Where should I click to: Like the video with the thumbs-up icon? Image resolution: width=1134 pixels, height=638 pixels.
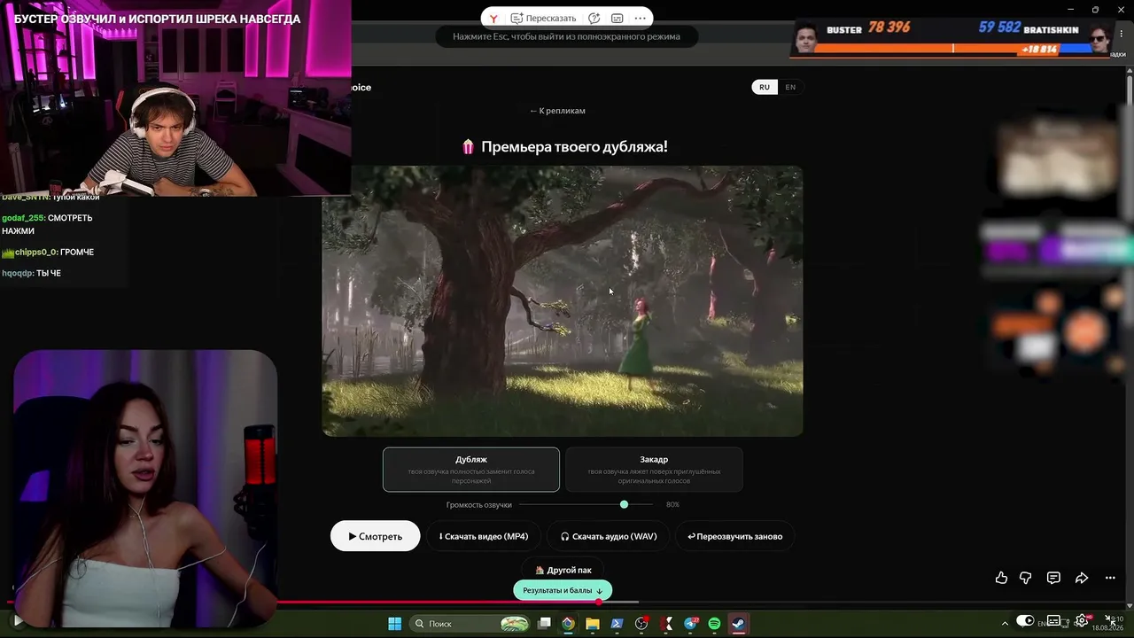pos(1001,578)
